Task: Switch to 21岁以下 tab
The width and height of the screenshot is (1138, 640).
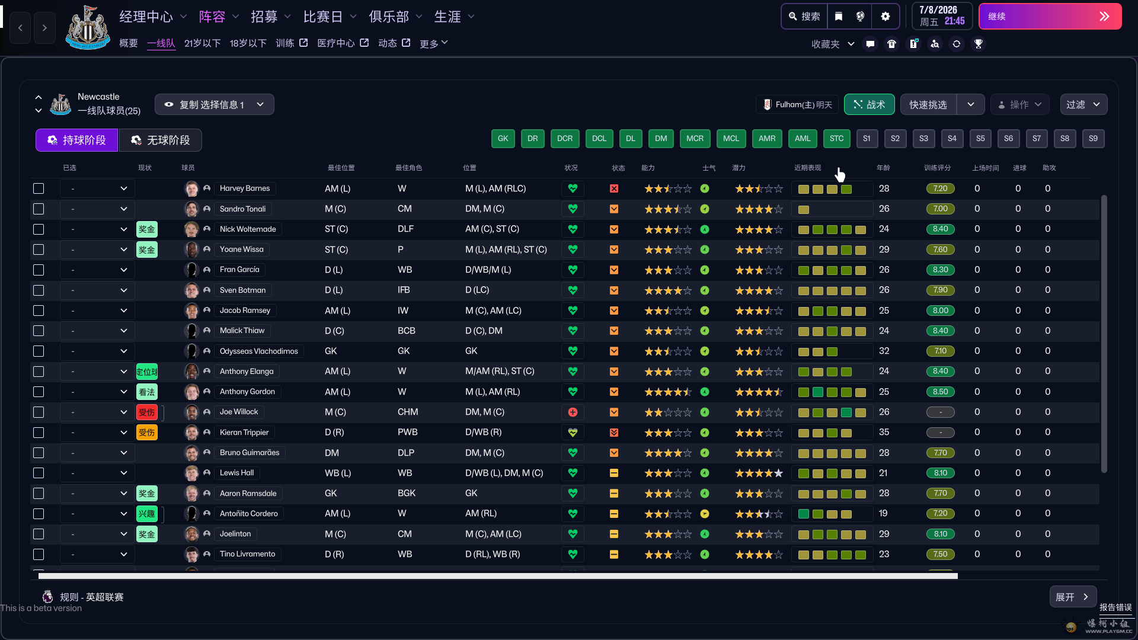Action: click(202, 43)
